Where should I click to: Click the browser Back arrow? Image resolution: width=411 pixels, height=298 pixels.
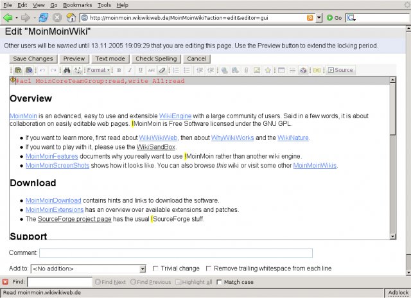(8, 17)
